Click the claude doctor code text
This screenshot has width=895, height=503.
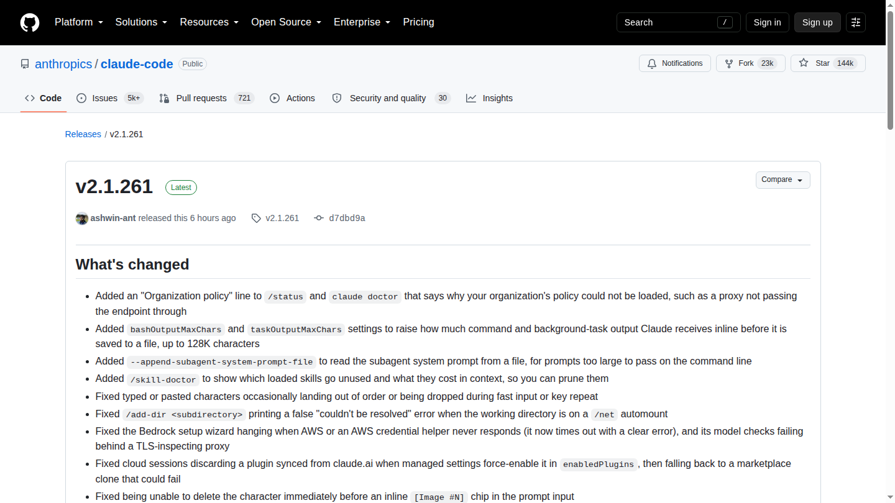coord(365,297)
